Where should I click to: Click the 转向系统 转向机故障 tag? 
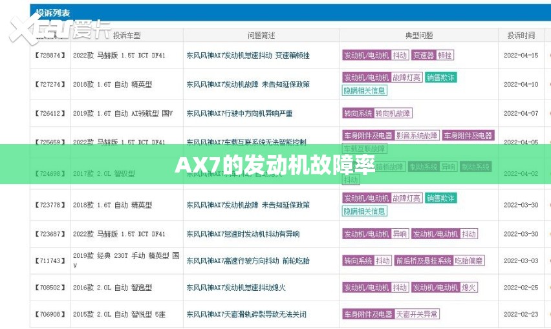(377, 113)
